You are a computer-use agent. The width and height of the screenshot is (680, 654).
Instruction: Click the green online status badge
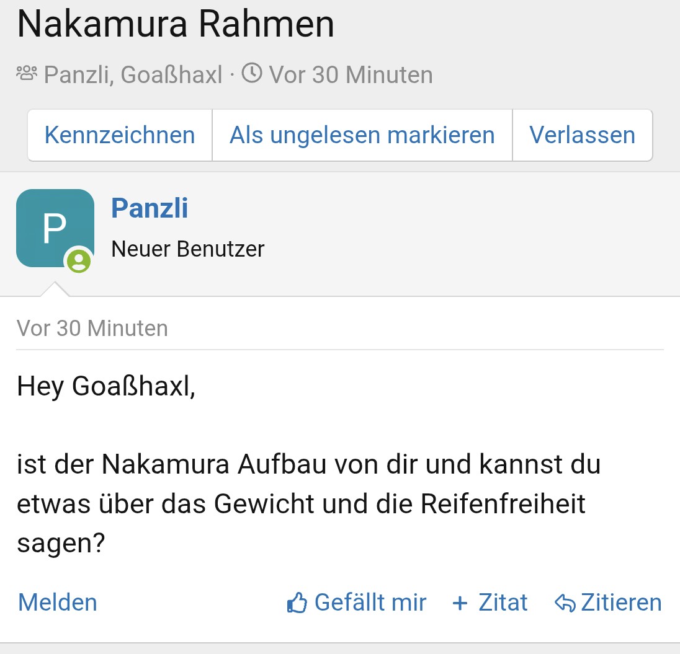coord(79,260)
